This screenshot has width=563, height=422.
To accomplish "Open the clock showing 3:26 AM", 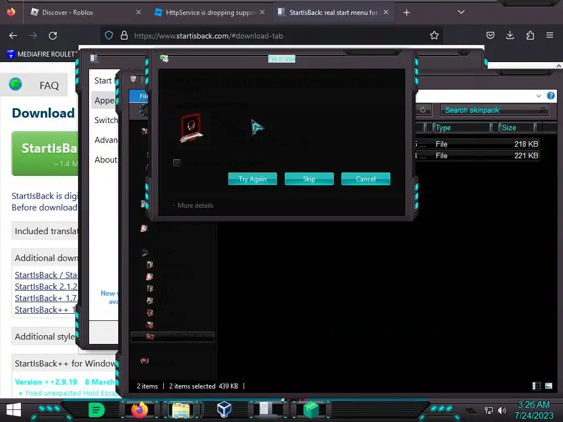I will (533, 410).
